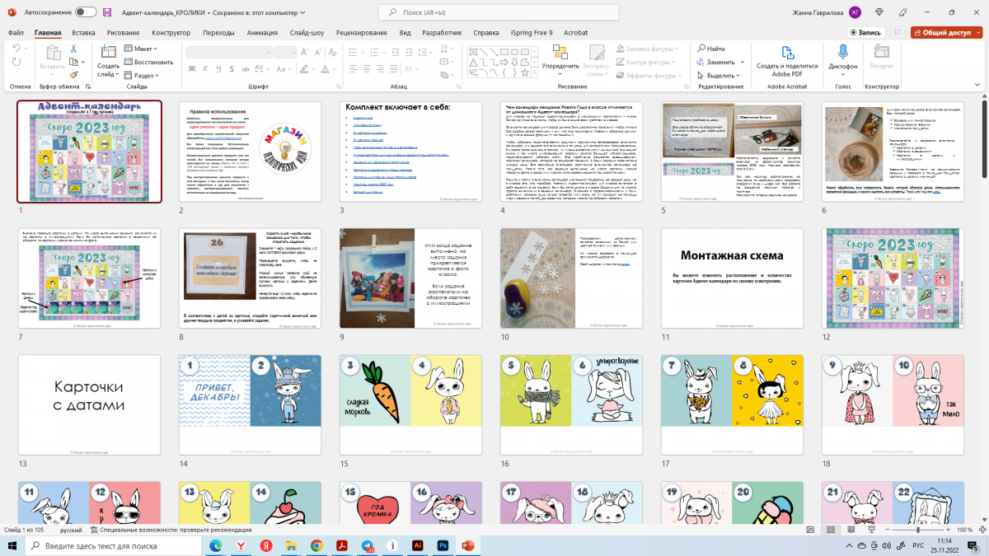The height and width of the screenshot is (556, 989).
Task: Click Create and Share Adobe PDF icon
Action: coord(787,53)
